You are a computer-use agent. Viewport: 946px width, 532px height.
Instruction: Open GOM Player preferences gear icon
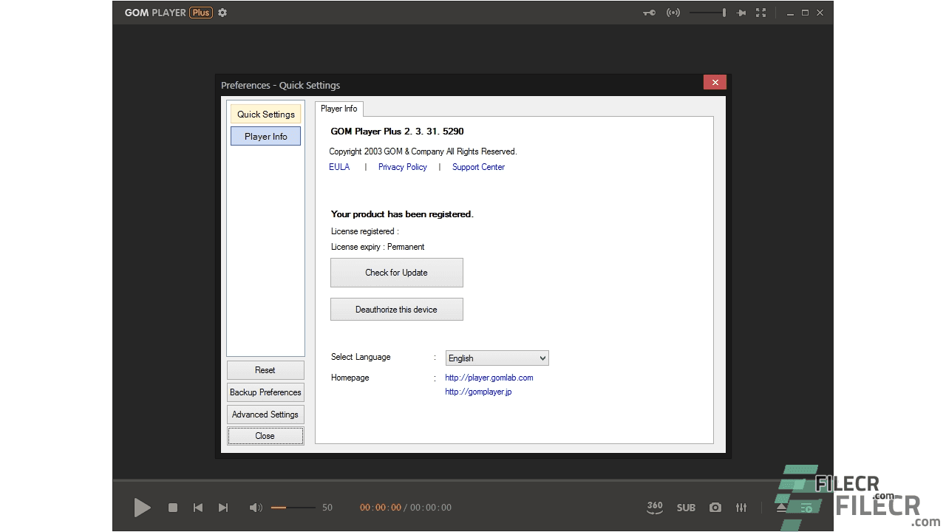(x=222, y=13)
